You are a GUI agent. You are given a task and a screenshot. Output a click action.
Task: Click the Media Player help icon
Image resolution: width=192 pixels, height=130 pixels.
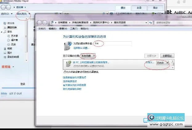(112, 13)
